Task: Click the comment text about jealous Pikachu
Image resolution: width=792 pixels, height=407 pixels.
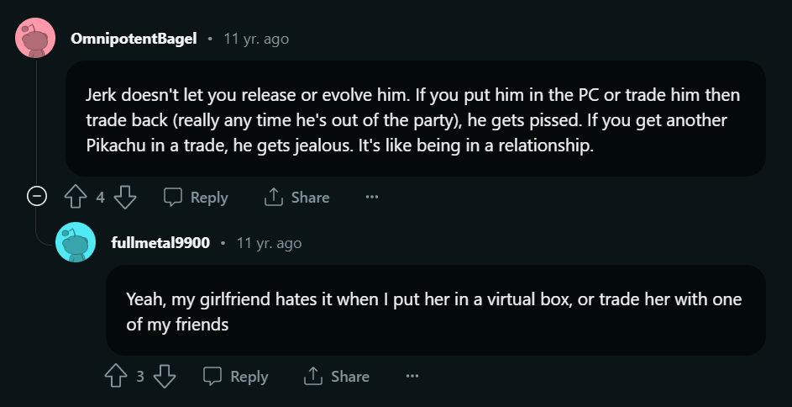Action: point(414,120)
